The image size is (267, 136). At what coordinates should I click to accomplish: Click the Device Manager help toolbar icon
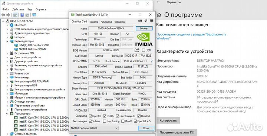pyautogui.click(x=22, y=15)
